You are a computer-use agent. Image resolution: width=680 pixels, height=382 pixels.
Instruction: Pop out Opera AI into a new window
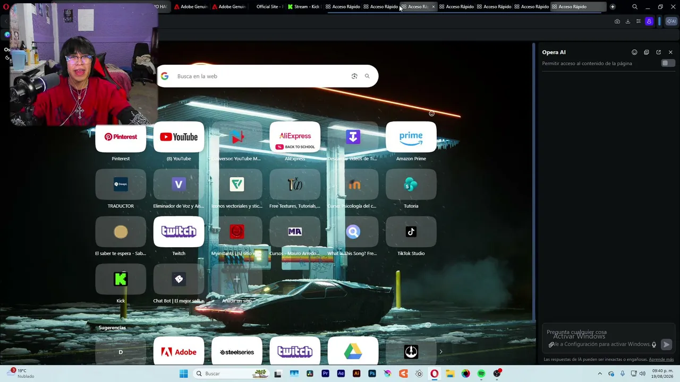[659, 53]
